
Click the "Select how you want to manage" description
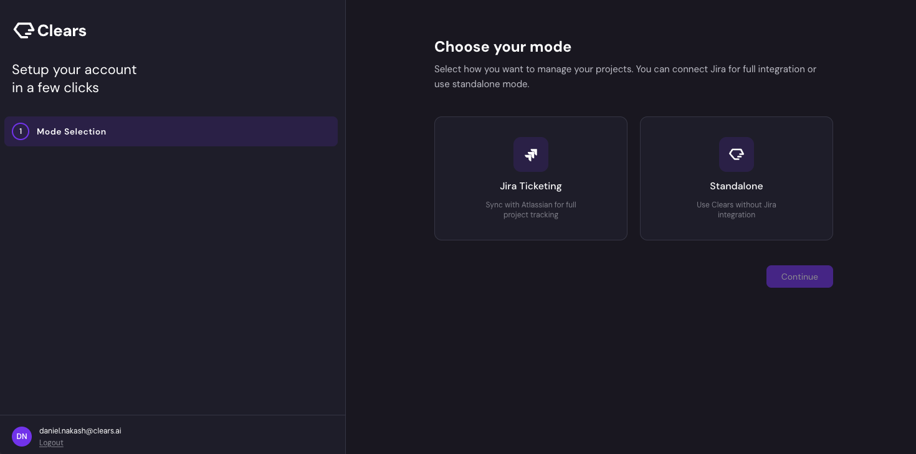pyautogui.click(x=625, y=77)
